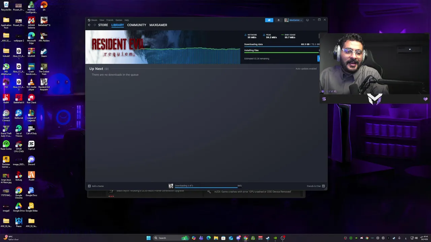Open CapCut desktop shortcut
The image size is (431, 242).
[31, 146]
